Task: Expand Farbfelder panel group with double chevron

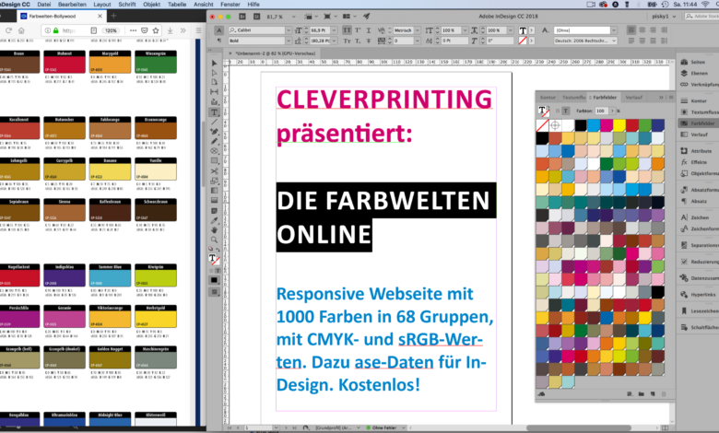Action: [x=661, y=97]
